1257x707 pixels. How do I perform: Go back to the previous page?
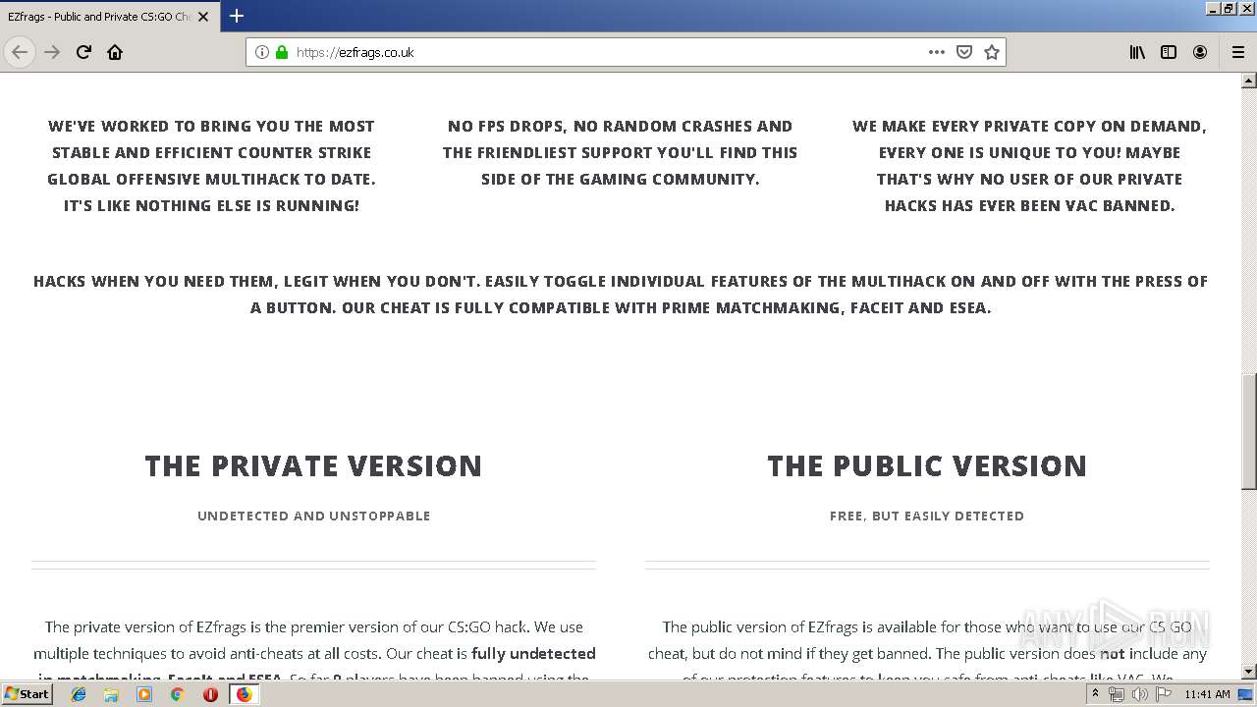pos(20,52)
